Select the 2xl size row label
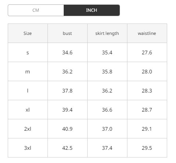 [28, 129]
